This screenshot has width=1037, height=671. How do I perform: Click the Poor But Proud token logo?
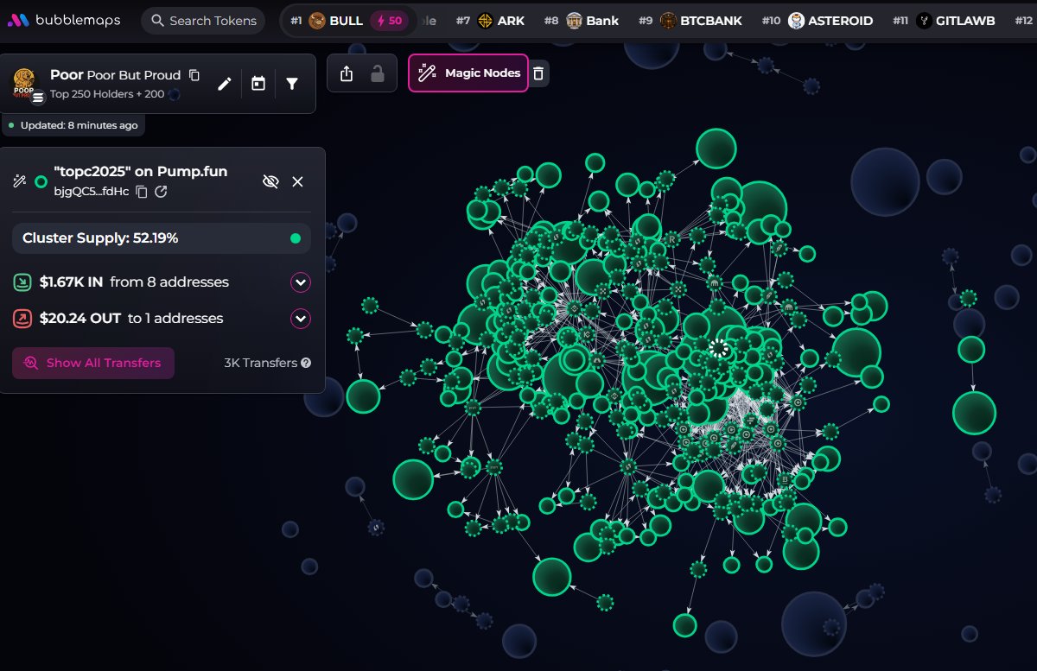click(x=24, y=83)
